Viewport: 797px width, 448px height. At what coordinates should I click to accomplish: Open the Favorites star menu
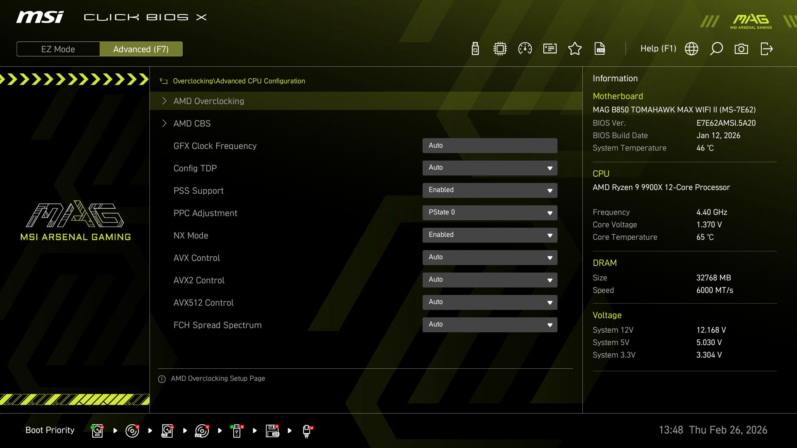click(575, 49)
